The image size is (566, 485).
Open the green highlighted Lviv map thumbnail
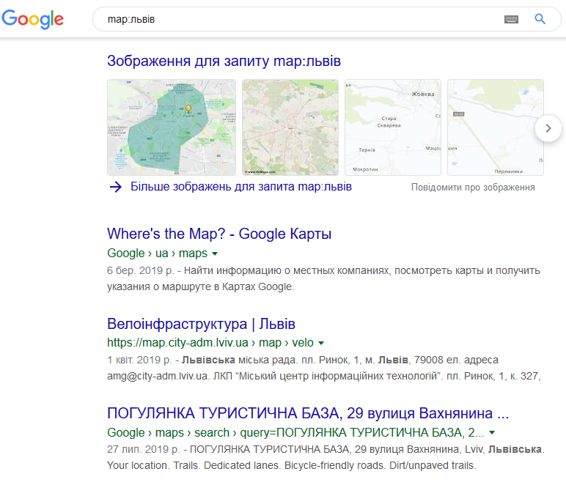coord(172,127)
